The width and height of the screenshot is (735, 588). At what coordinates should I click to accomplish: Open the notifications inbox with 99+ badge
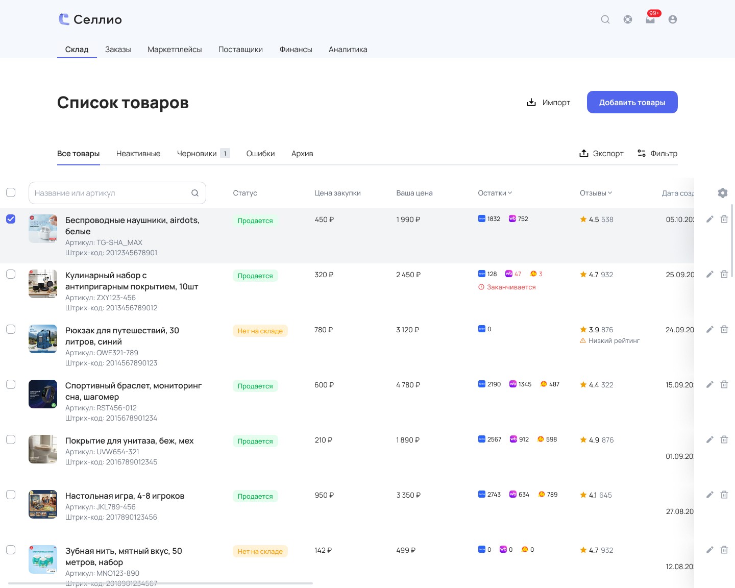(x=650, y=19)
